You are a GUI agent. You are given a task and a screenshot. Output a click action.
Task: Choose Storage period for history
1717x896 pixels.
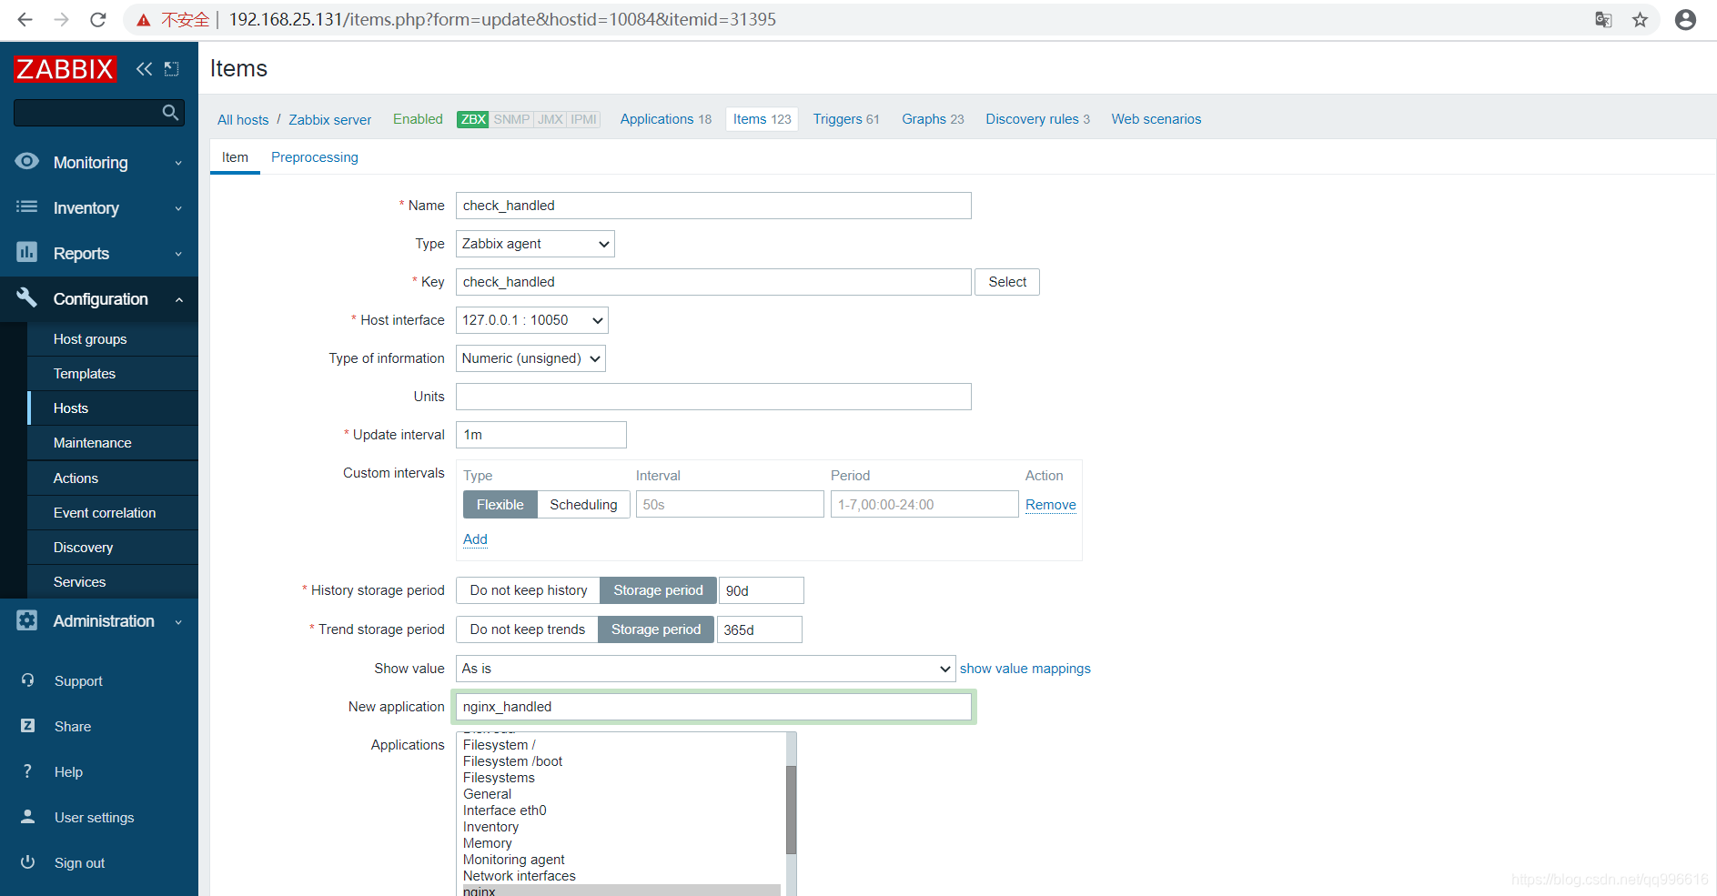(658, 590)
